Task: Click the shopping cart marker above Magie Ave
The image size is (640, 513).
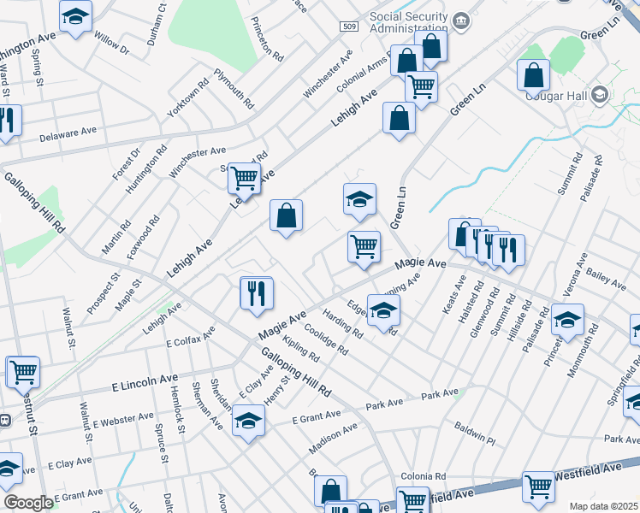Action: (364, 246)
